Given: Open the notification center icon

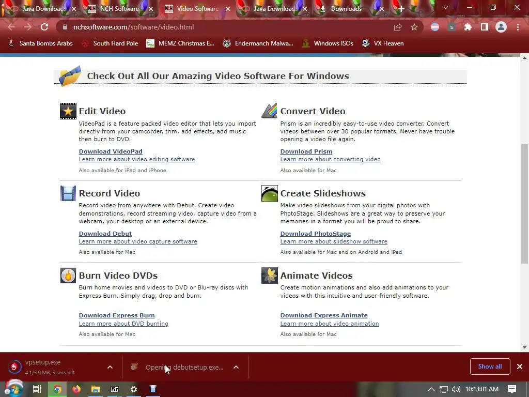Looking at the screenshot, I should coord(512,389).
